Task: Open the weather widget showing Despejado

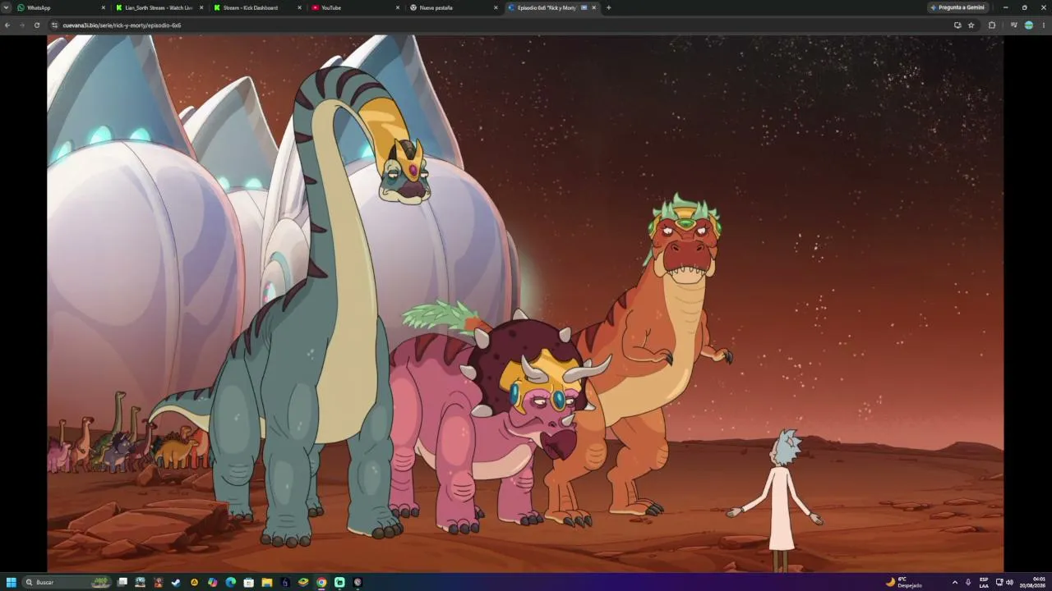Action: (x=903, y=582)
